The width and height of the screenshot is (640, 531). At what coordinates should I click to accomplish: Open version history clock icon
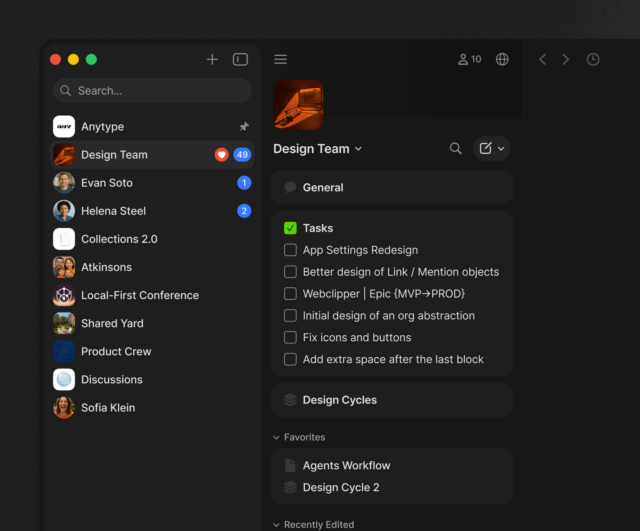click(x=593, y=59)
